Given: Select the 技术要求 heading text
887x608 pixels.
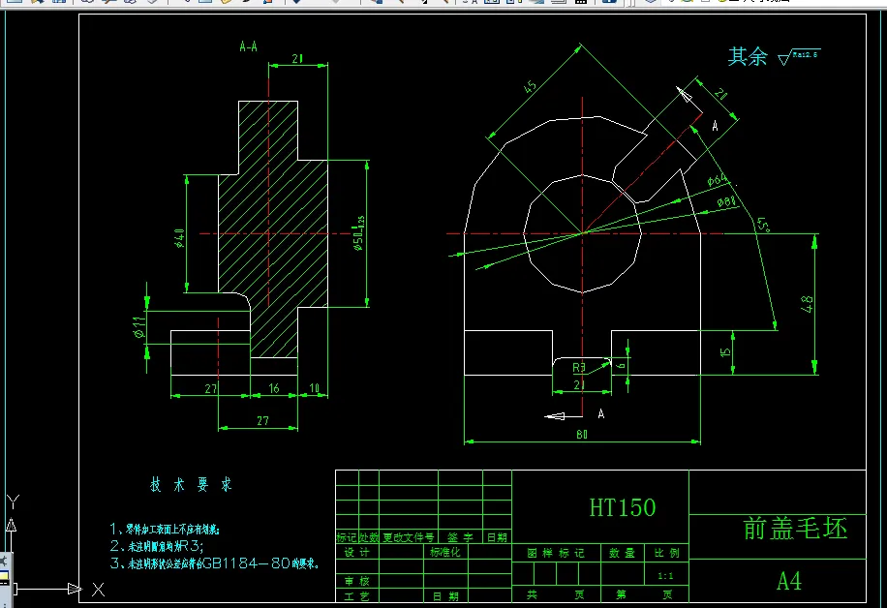Looking at the screenshot, I should pyautogui.click(x=191, y=485).
